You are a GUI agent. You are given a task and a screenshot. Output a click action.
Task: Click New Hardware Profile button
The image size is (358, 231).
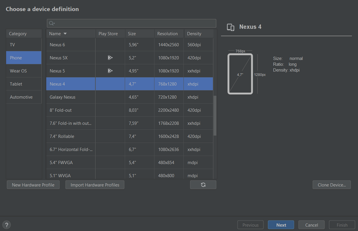[x=33, y=185]
